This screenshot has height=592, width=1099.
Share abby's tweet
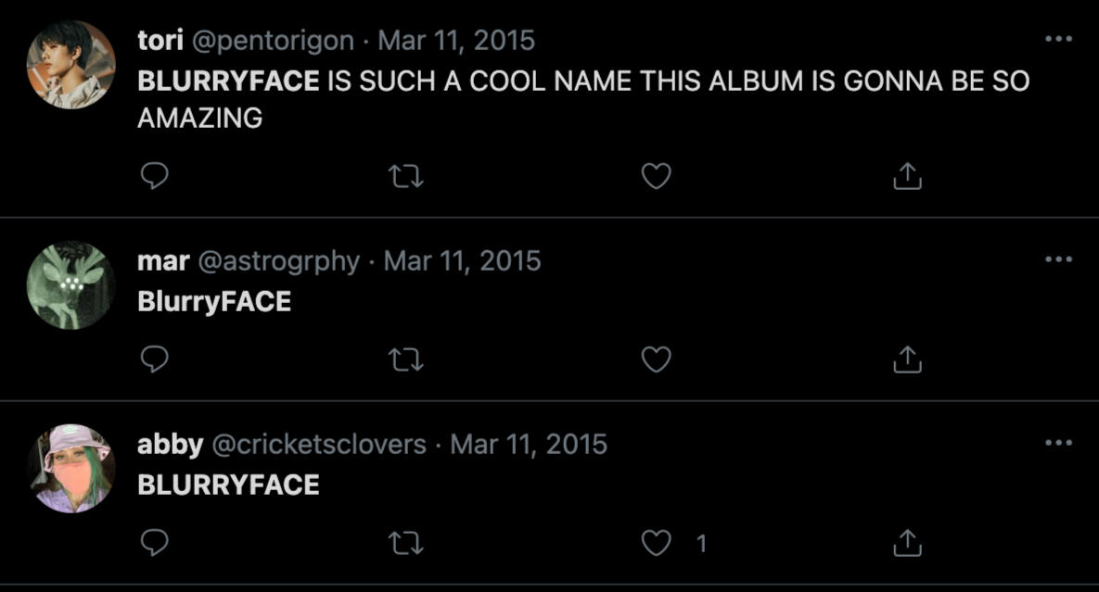click(x=907, y=543)
